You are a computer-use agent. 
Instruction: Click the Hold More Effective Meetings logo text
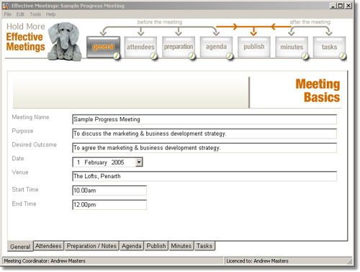(x=26, y=37)
